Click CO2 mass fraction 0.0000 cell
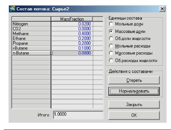The image size is (171, 130). tap(72, 29)
